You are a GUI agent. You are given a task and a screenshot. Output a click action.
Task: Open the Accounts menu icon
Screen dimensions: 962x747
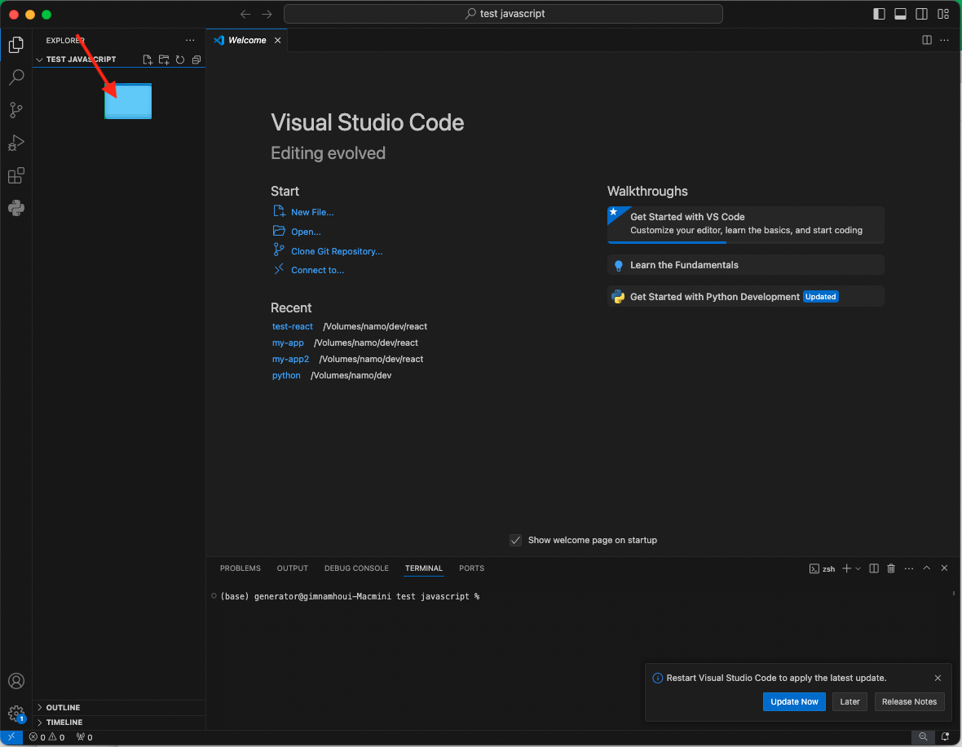pos(16,681)
